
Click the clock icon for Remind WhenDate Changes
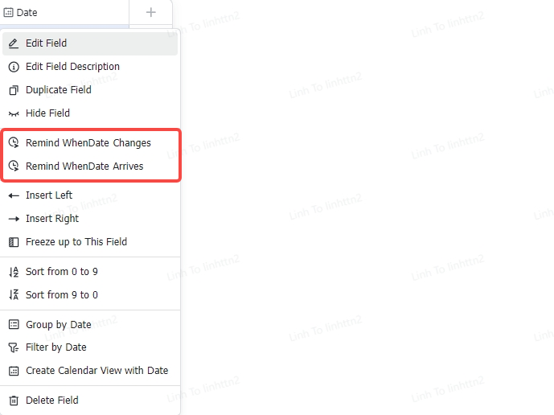pos(13,143)
